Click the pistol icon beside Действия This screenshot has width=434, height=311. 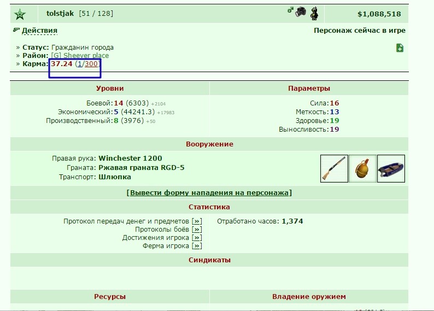[x=16, y=30]
